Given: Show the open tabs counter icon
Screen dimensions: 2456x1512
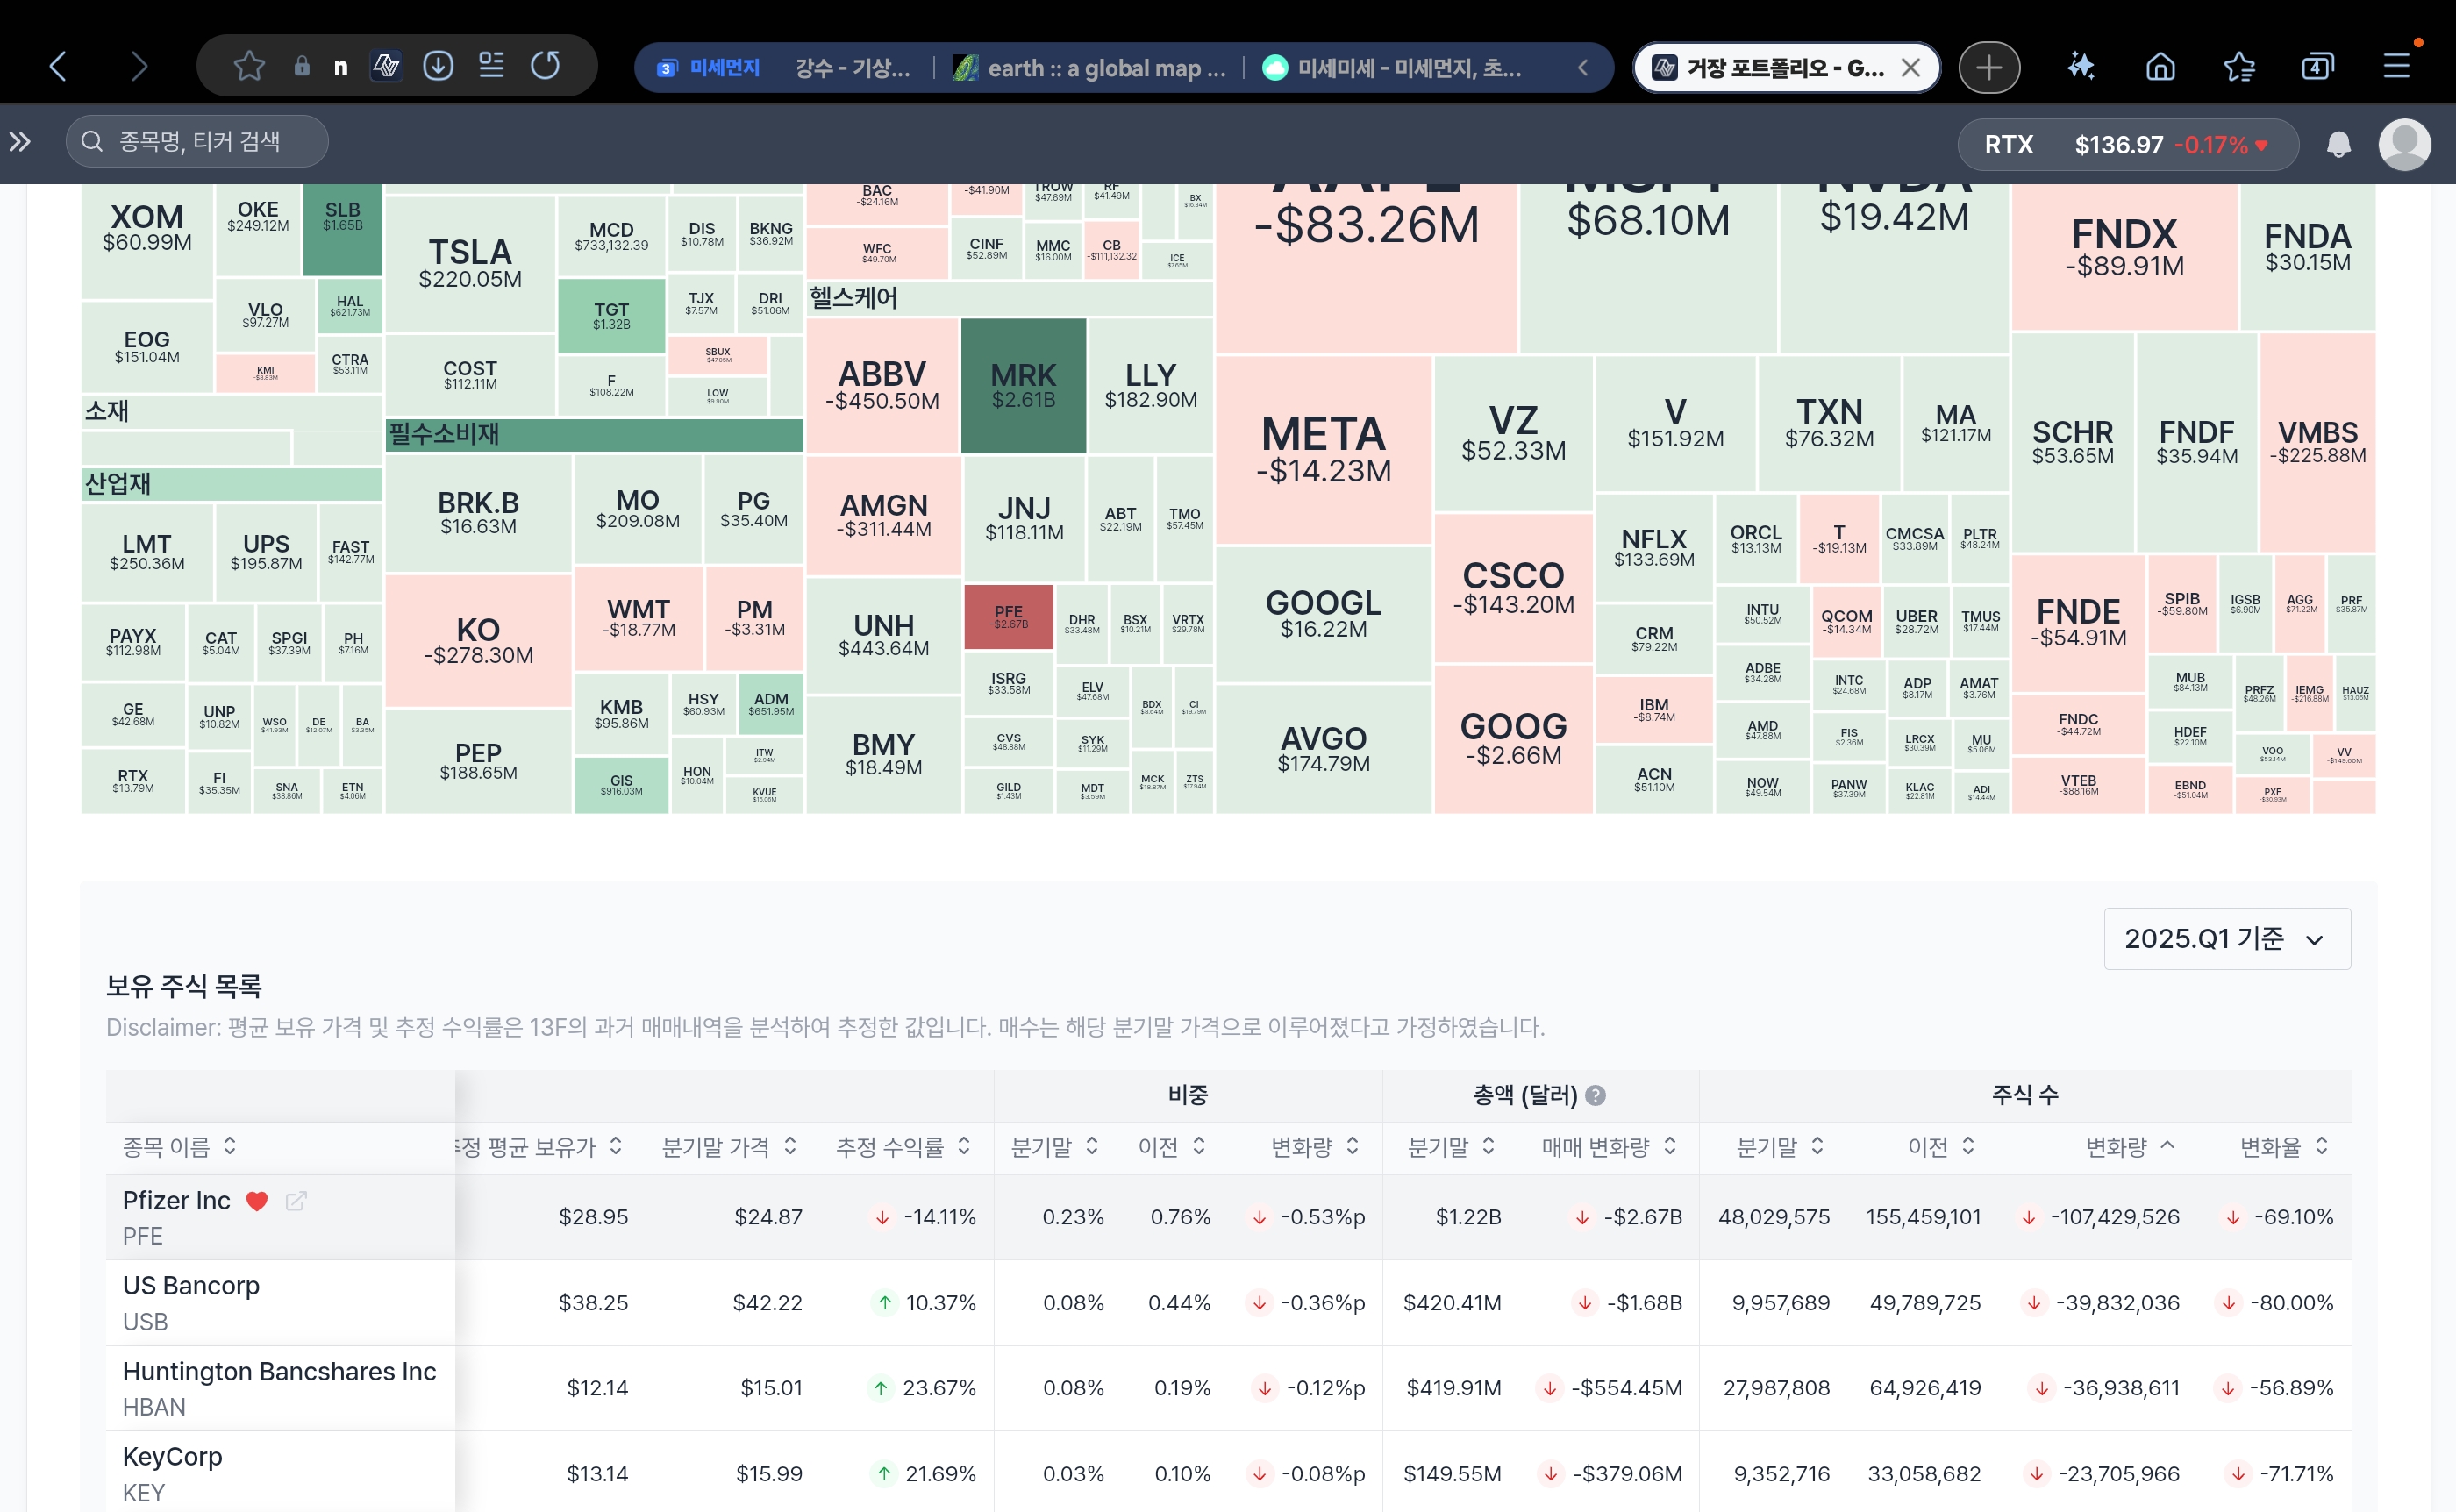Looking at the screenshot, I should [2317, 67].
